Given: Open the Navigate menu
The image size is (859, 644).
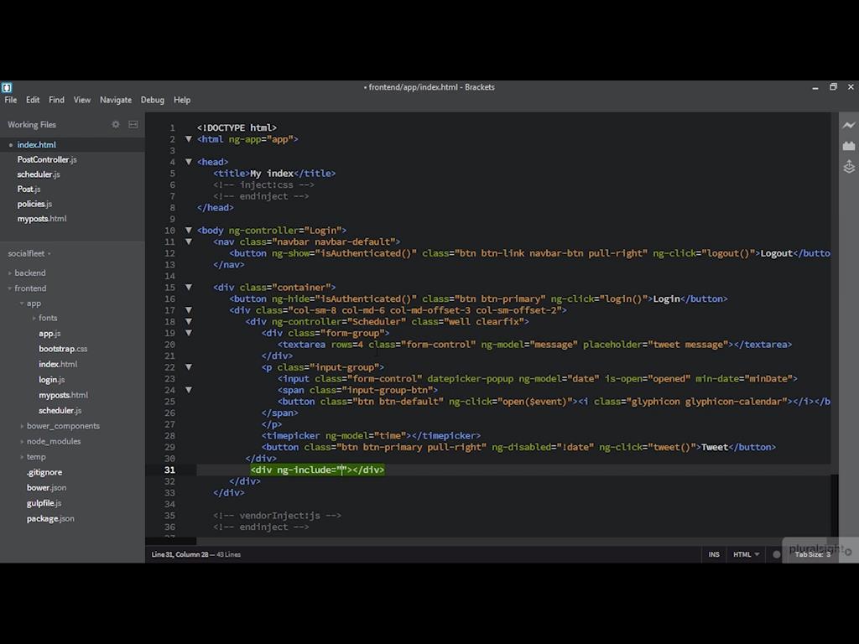Looking at the screenshot, I should [x=116, y=100].
